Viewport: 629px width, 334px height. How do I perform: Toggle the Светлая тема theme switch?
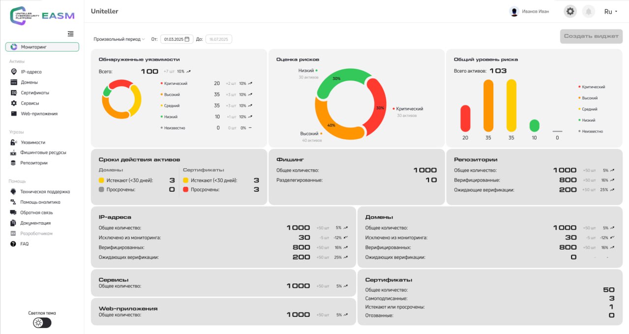point(42,323)
